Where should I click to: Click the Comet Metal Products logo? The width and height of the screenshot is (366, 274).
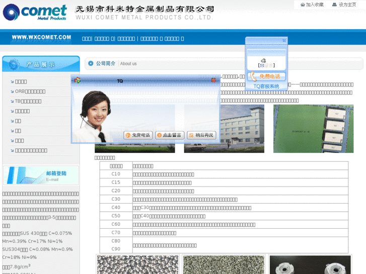coord(35,12)
